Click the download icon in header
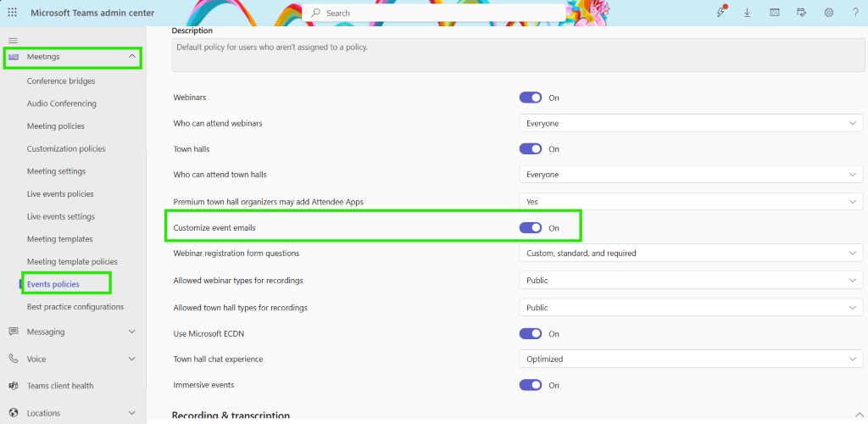The image size is (868, 424). click(748, 13)
